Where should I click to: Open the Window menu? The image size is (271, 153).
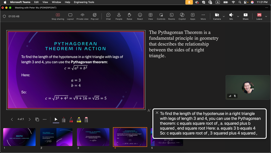[x=56, y=2]
